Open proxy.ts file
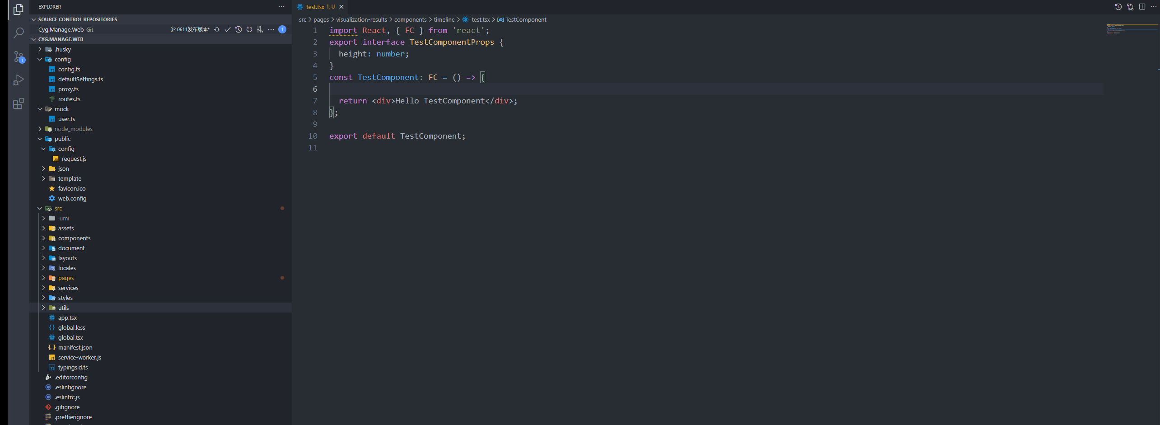 point(68,89)
